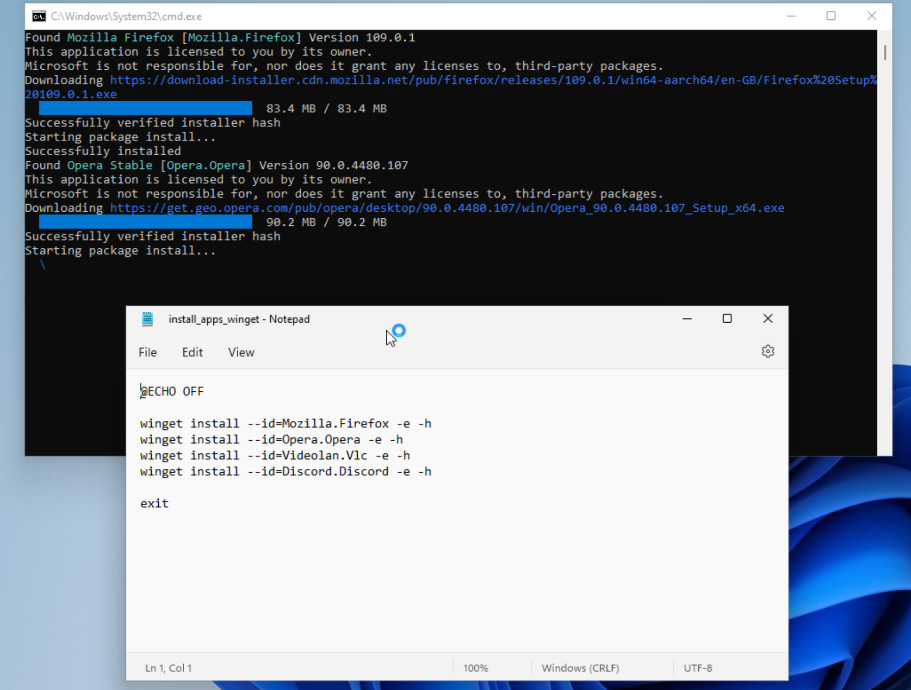Click the @ECHO OFF line in Notepad
This screenshot has width=911, height=690.
(x=172, y=391)
